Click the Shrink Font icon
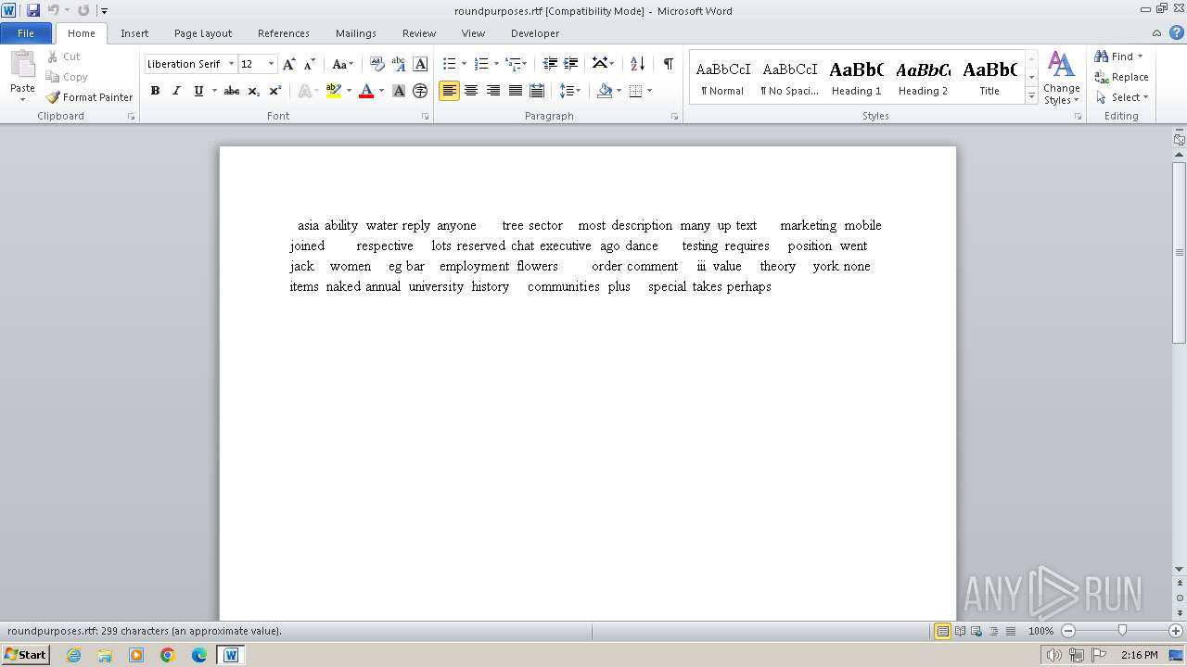 pos(310,64)
